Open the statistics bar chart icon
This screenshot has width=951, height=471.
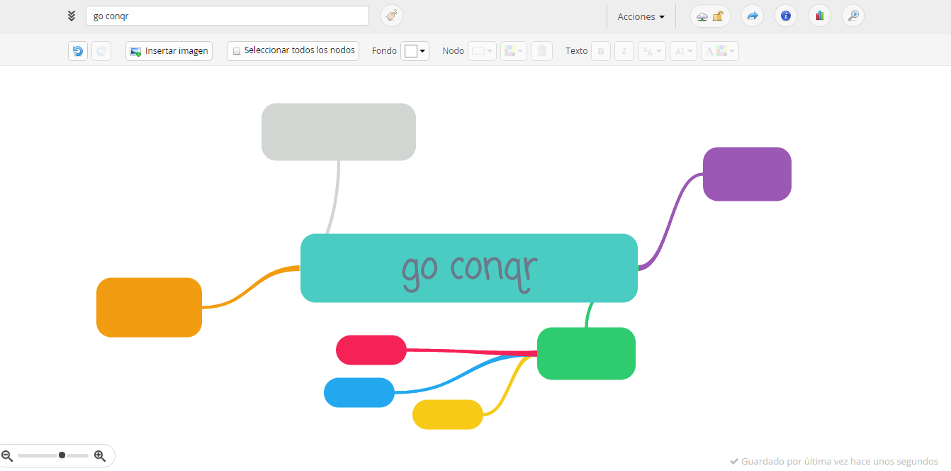pyautogui.click(x=819, y=16)
